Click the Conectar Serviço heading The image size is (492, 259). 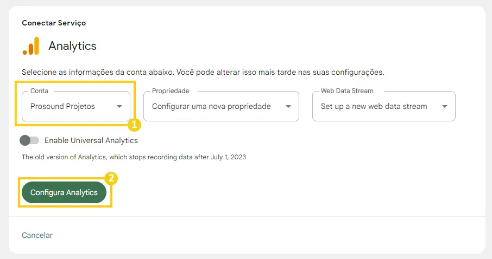pyautogui.click(x=54, y=23)
